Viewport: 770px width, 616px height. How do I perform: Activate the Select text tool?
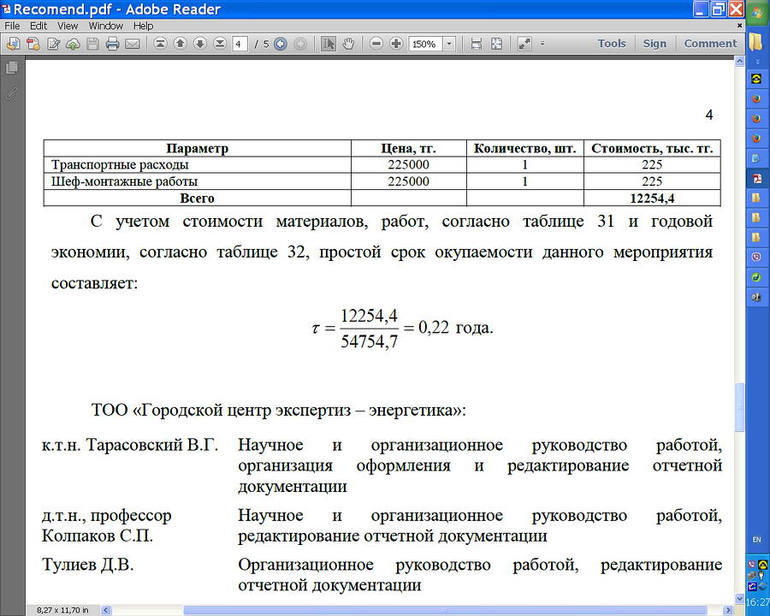click(x=328, y=44)
